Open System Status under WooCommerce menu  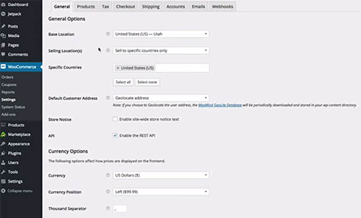[x=13, y=107]
